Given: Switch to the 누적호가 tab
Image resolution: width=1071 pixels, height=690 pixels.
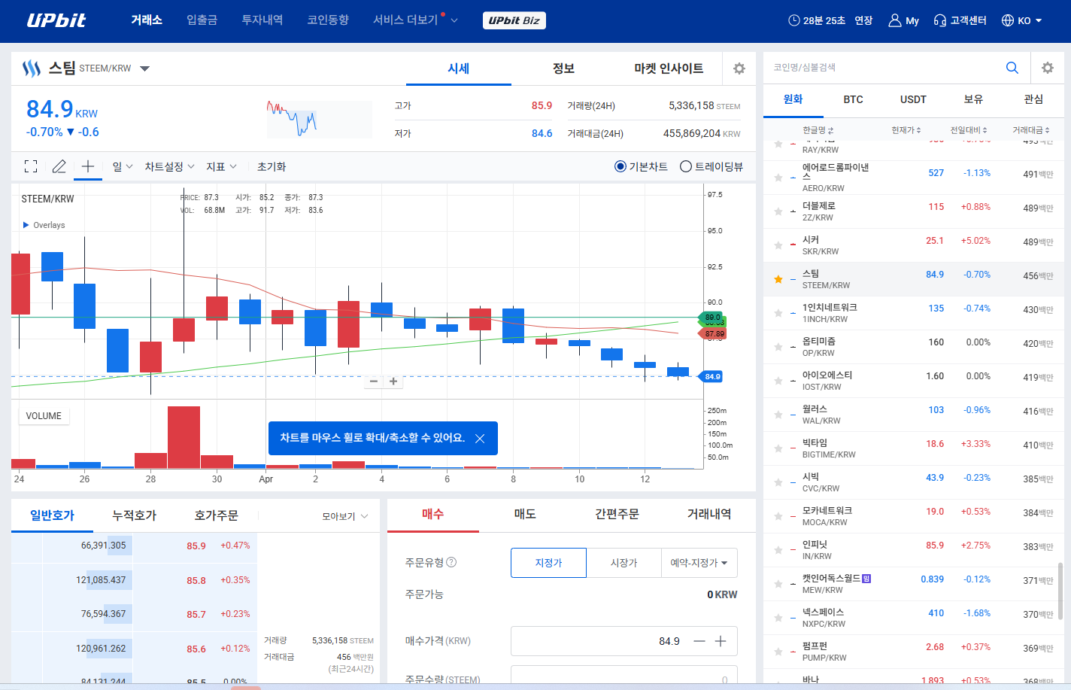Looking at the screenshot, I should tap(135, 515).
